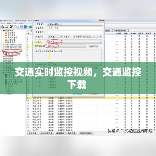The width and height of the screenshot is (156, 156).
Task: Click the red 数据词典 tree icon
Action: pyautogui.click(x=4, y=31)
